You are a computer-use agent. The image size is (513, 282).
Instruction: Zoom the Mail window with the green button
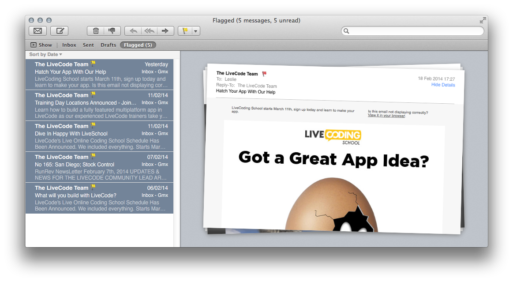[49, 20]
